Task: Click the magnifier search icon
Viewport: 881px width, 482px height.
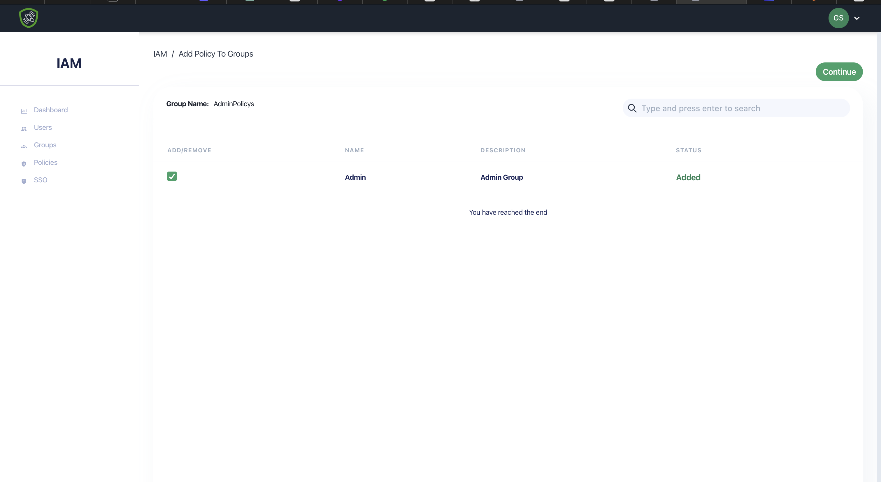Action: [632, 109]
